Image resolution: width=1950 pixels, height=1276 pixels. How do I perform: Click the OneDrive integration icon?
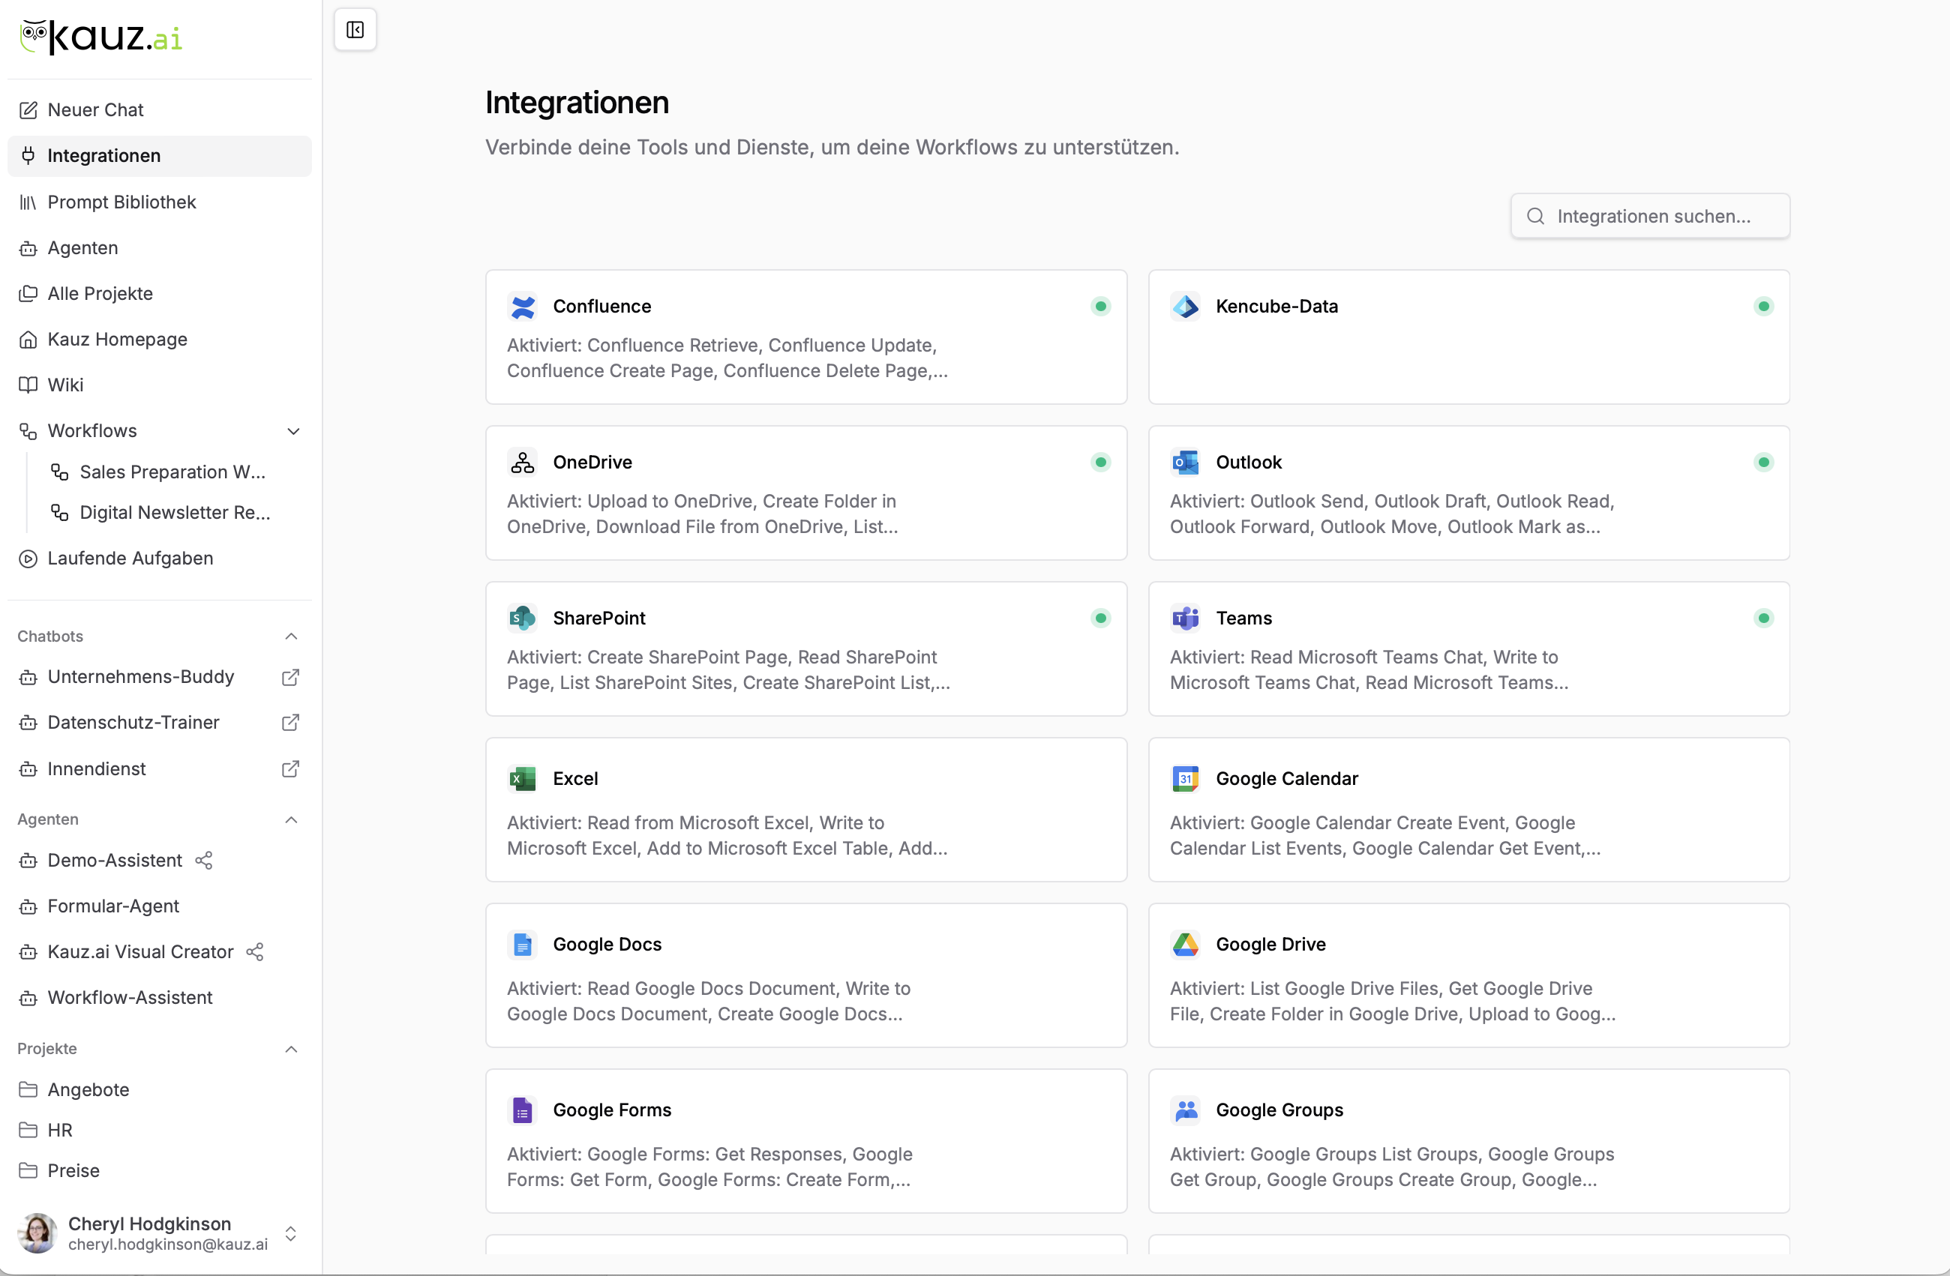[523, 463]
